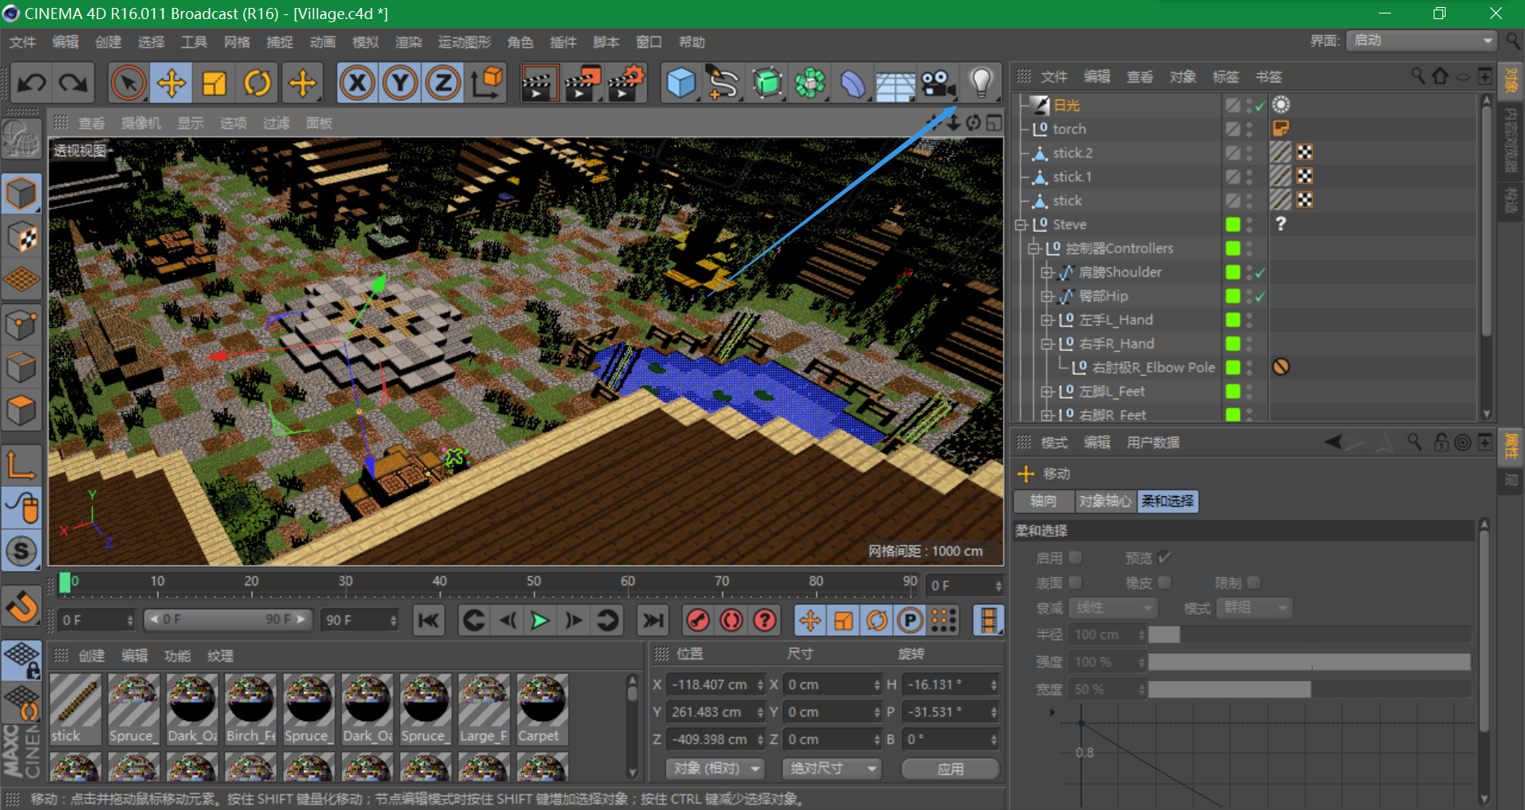Click the Undo arrow icon
1525x810 pixels.
point(33,83)
